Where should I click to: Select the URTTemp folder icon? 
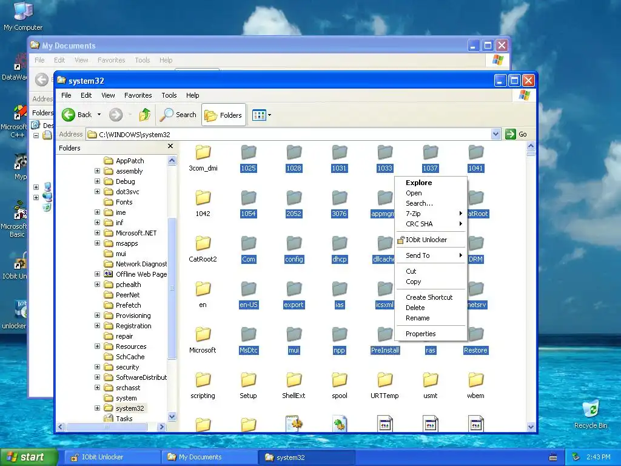pyautogui.click(x=384, y=380)
